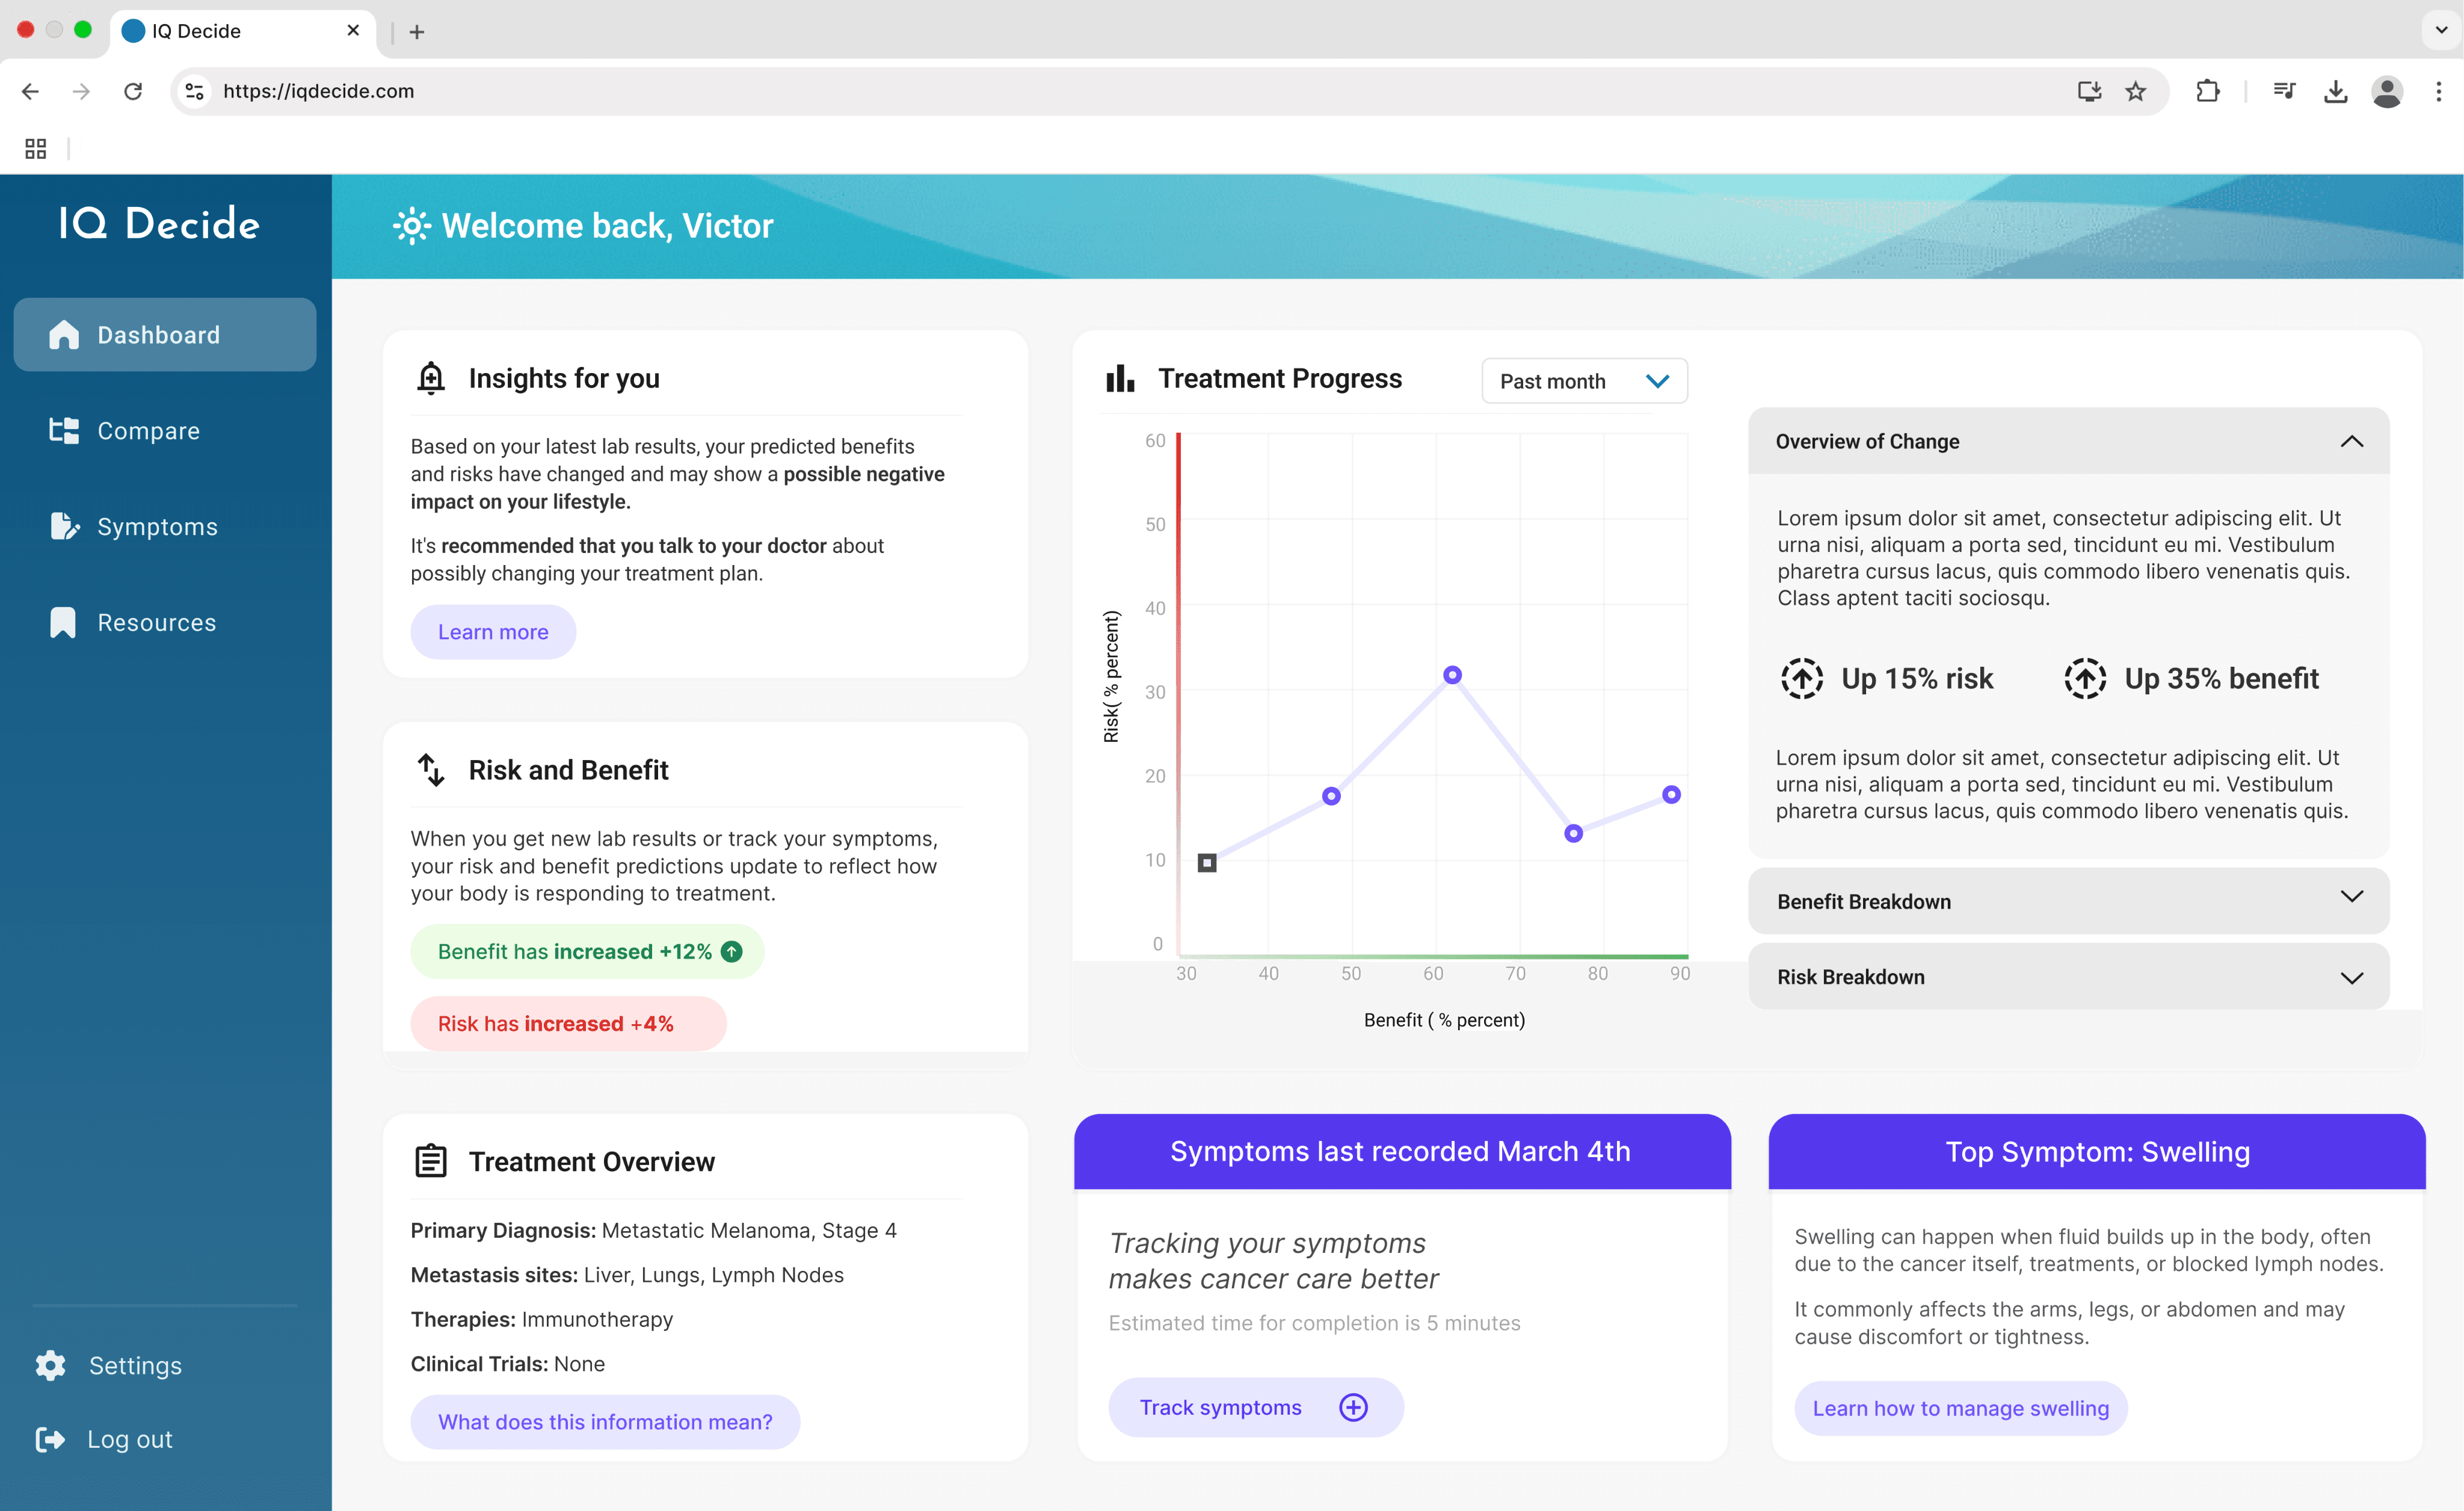The height and width of the screenshot is (1511, 2464).
Task: Click the Treatment Progress bar chart icon
Action: coord(1120,378)
